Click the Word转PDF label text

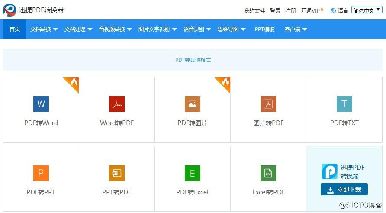(117, 123)
